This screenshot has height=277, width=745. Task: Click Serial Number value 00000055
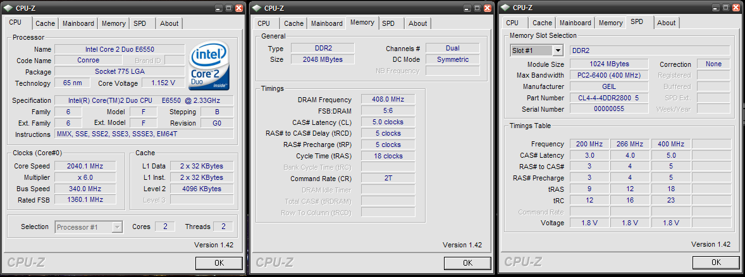609,110
